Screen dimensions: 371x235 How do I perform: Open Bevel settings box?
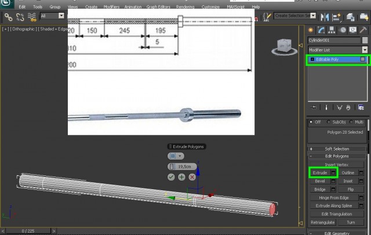(x=333, y=181)
